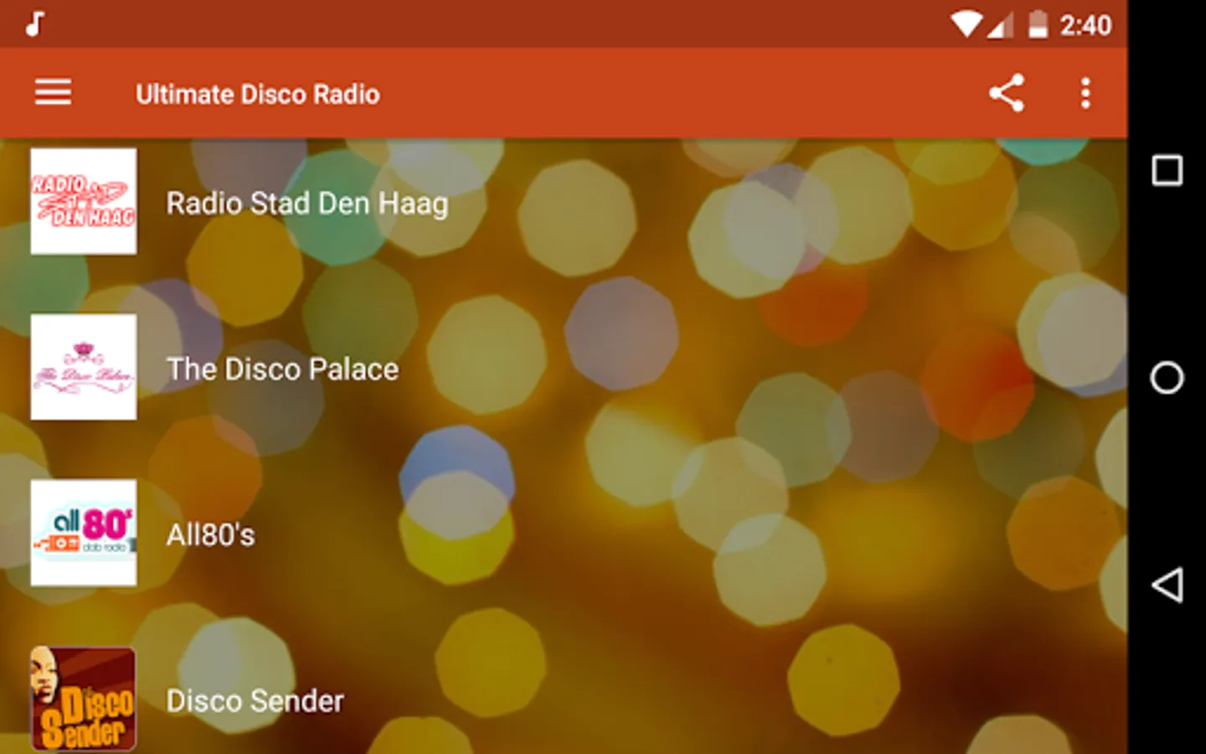Tap the Ultimate Disco Radio title
1206x754 pixels.
click(x=258, y=94)
